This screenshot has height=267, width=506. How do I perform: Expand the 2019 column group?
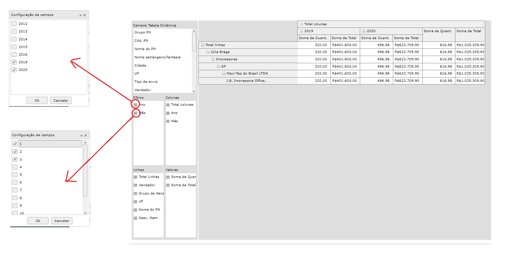coord(301,31)
